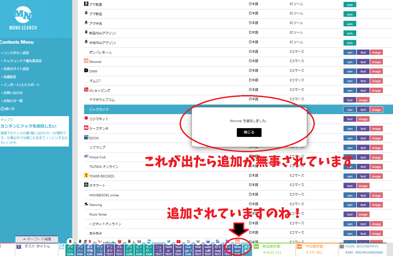Click asin button for 中古FBA(アマゾン)
The width and height of the screenshot is (393, 256).
350,43
